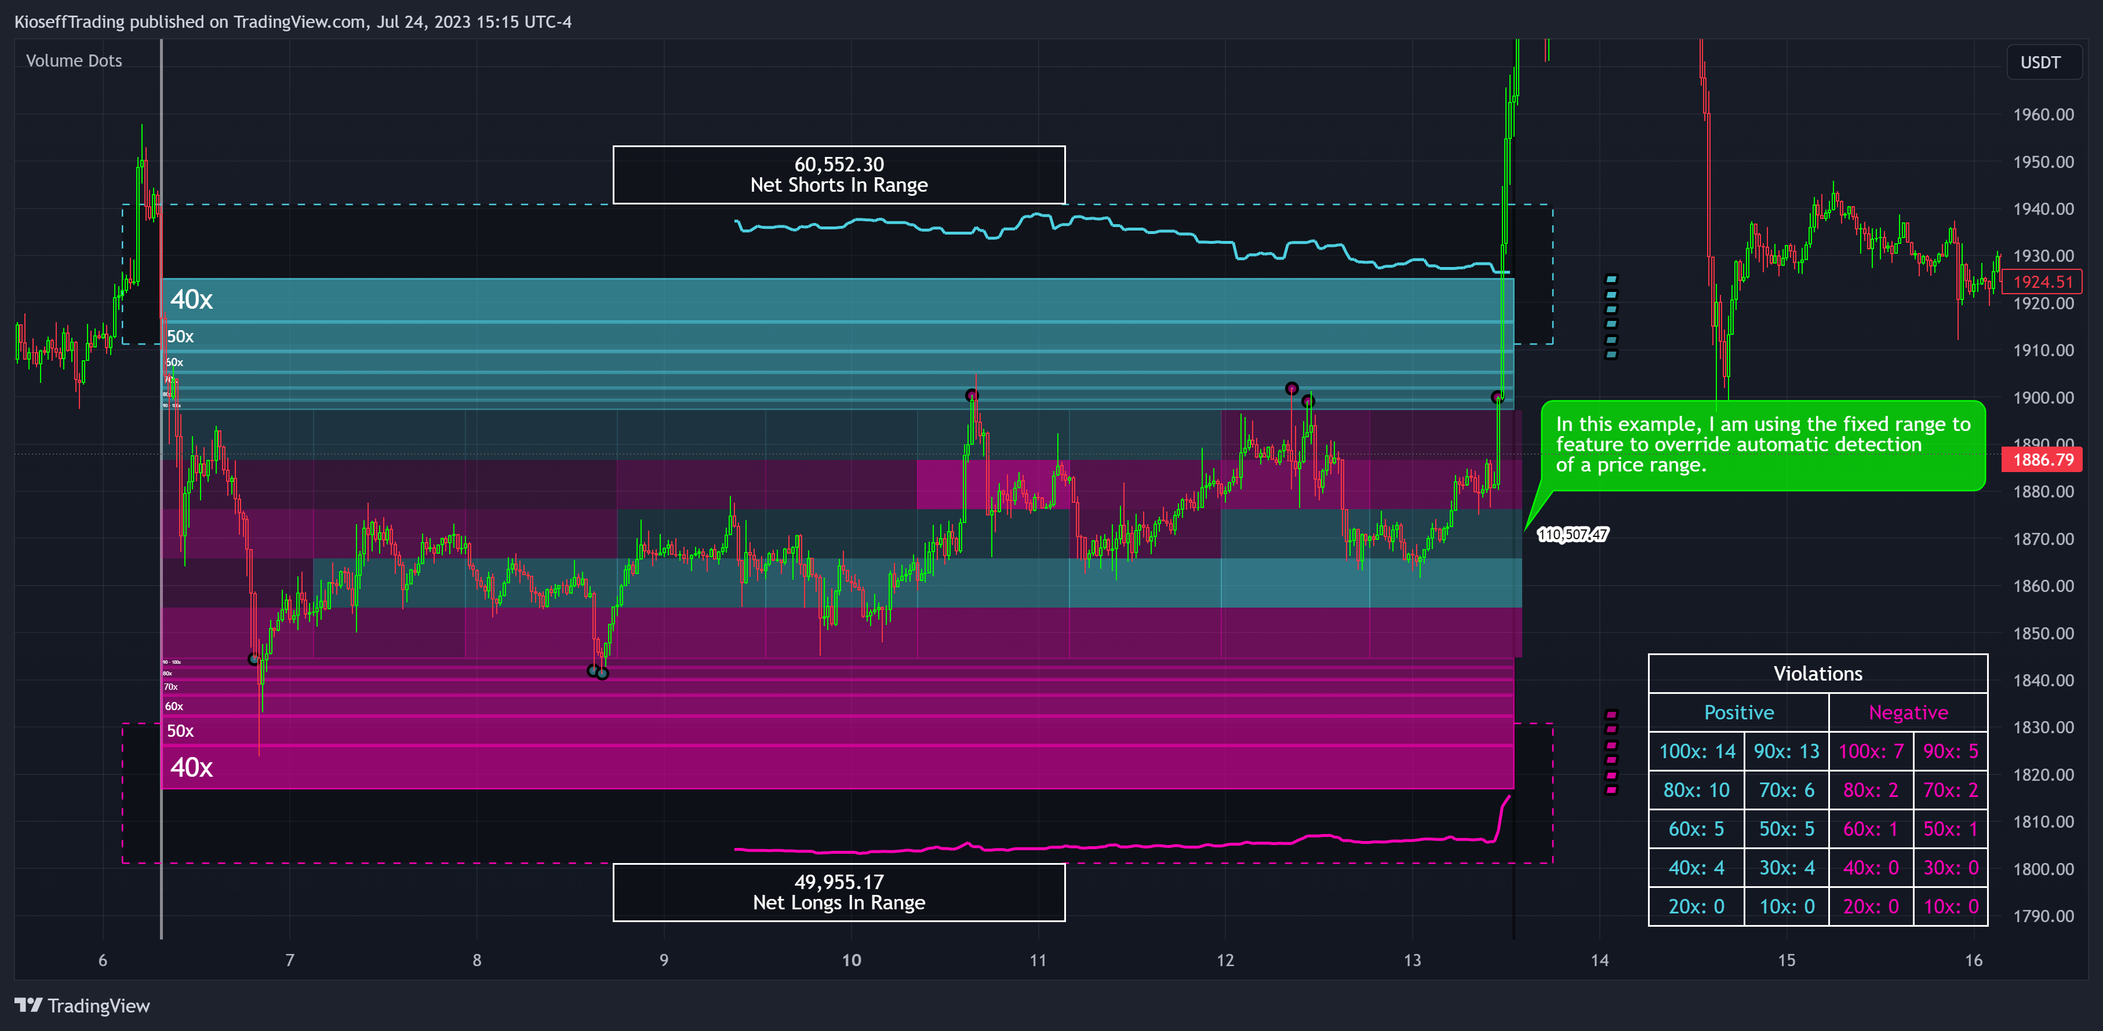Image resolution: width=2103 pixels, height=1031 pixels.
Task: Click the 80x: 2 negative cell
Action: [1871, 791]
